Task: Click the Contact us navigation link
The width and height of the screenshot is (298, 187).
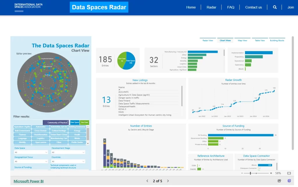Action: tap(253, 7)
